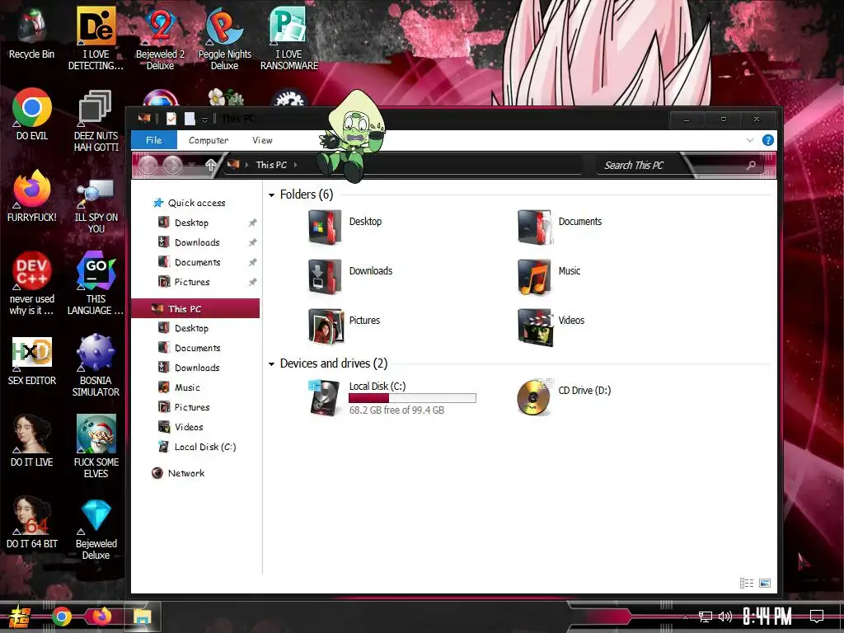Viewport: 844px width, 633px height.
Task: Open the DO IT LIVE shortcut
Action: tap(32, 441)
